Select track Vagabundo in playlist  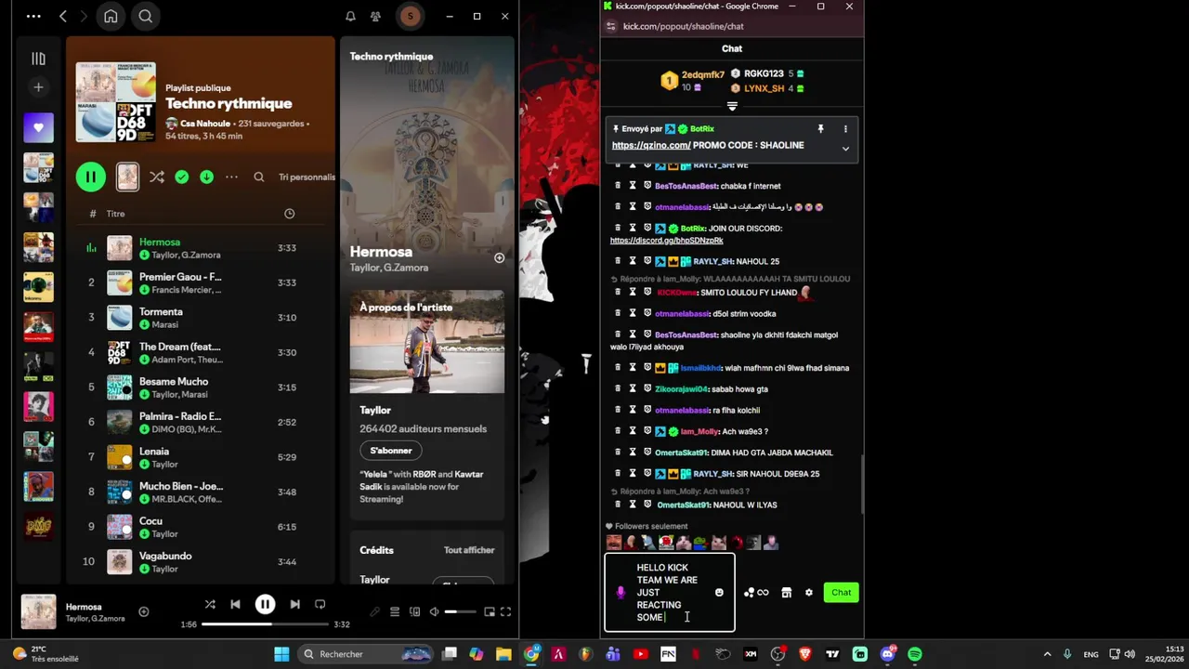200,561
